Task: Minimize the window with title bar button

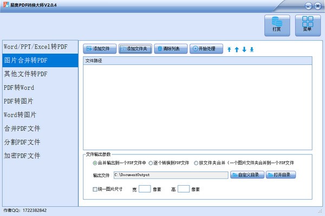Action: (x=308, y=6)
